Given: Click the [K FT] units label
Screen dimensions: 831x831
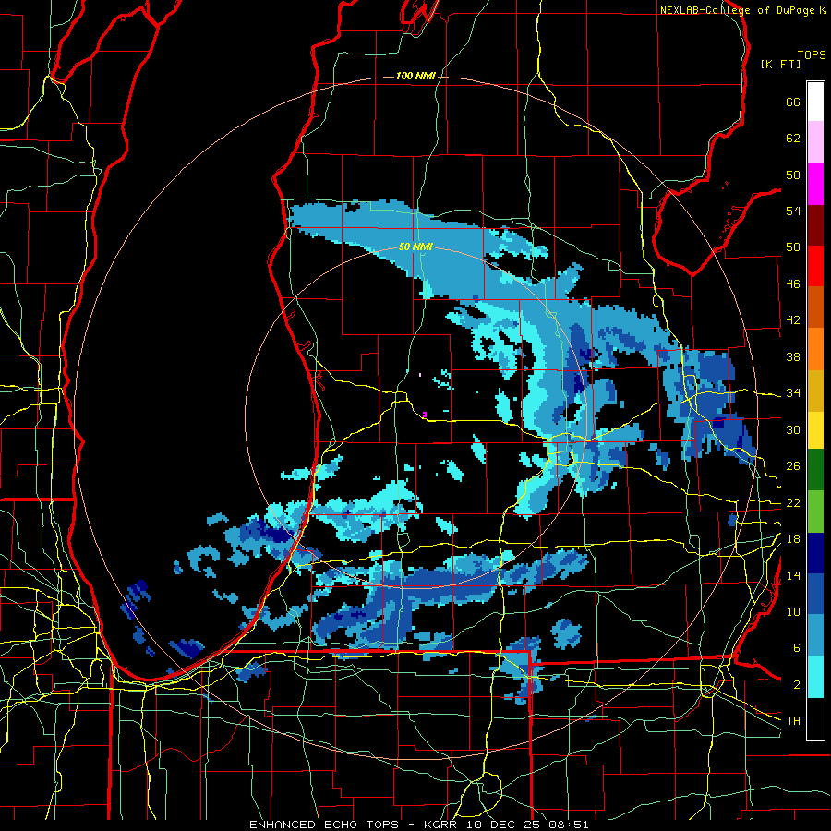Looking at the screenshot, I should (780, 65).
